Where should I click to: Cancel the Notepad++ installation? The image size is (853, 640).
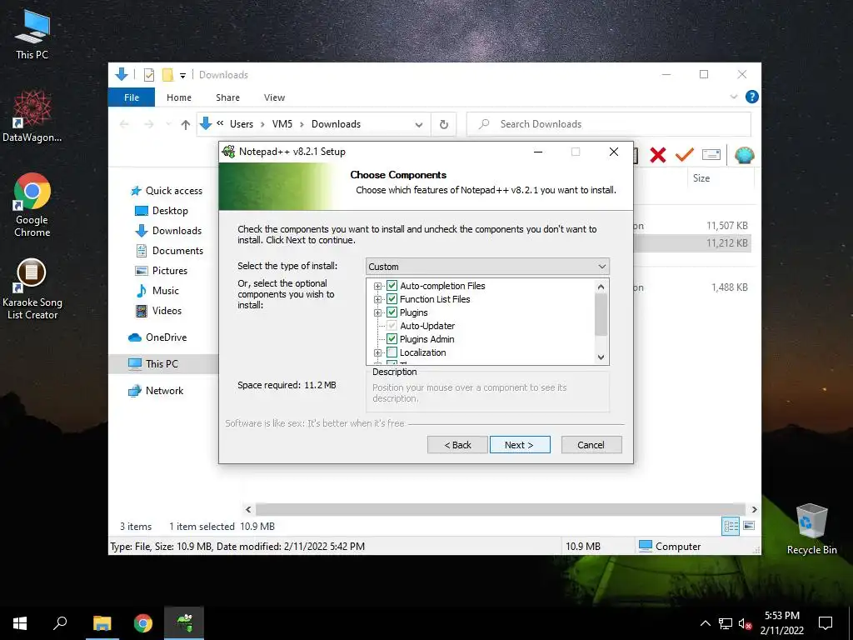point(591,445)
